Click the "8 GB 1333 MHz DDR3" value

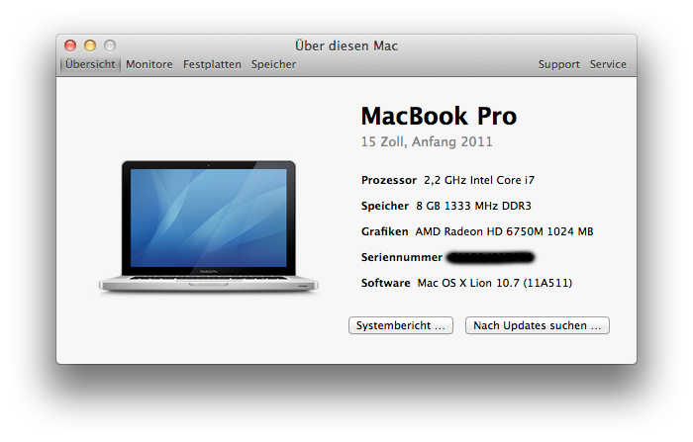click(x=473, y=206)
